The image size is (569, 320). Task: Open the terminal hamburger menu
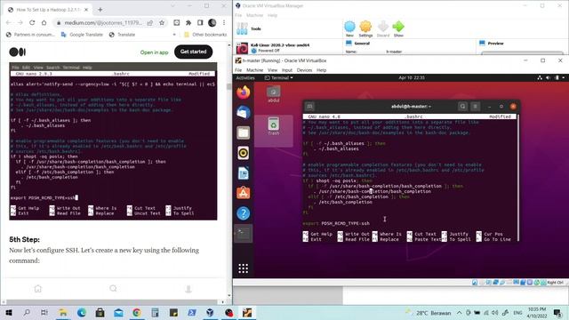(475, 107)
